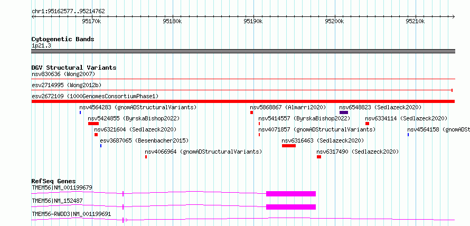
Task: Select the red nsv6316463 variant bar
Action: coord(289,146)
